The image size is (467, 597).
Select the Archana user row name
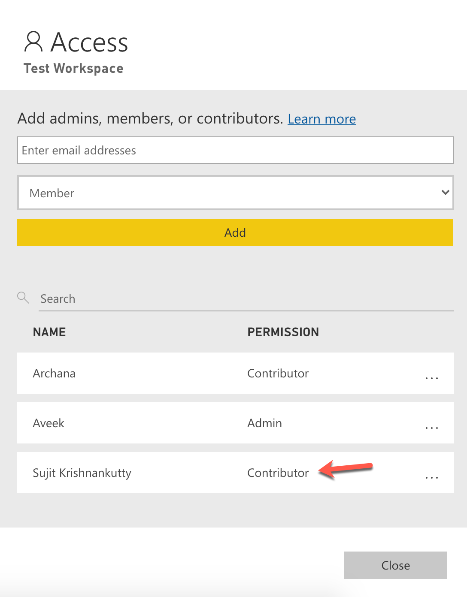pos(54,374)
